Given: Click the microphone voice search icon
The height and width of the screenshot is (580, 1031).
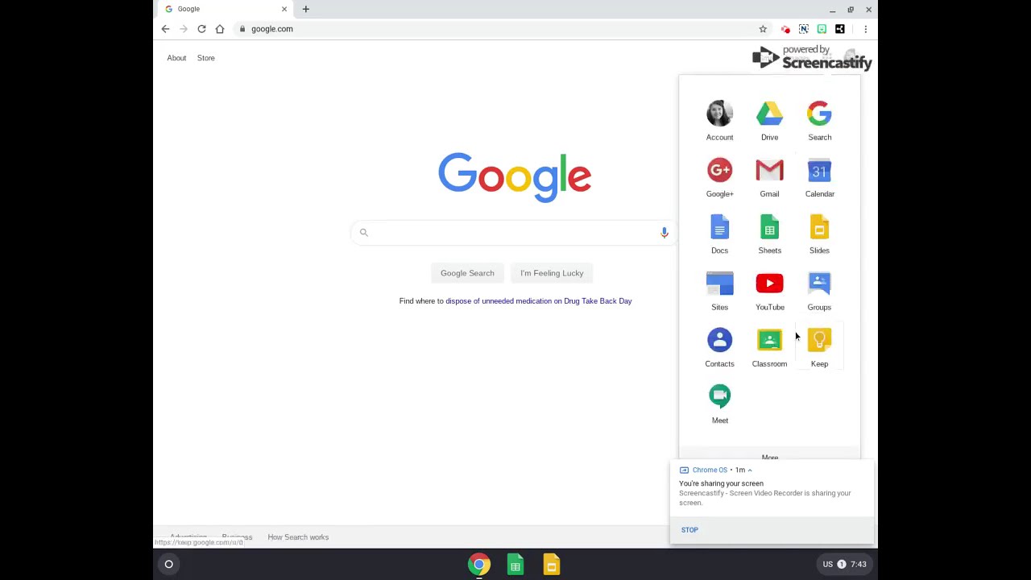Looking at the screenshot, I should pyautogui.click(x=664, y=232).
